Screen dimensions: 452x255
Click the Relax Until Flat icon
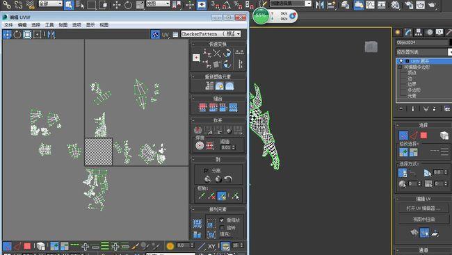pos(219,86)
